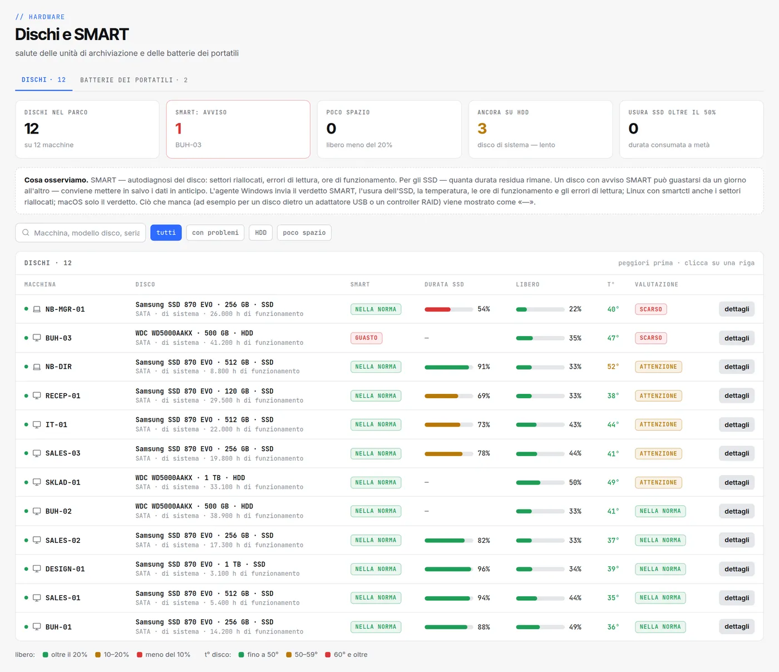This screenshot has height=672, width=779.
Task: Click the monitor icon beside RECEP-01
Action: point(37,396)
